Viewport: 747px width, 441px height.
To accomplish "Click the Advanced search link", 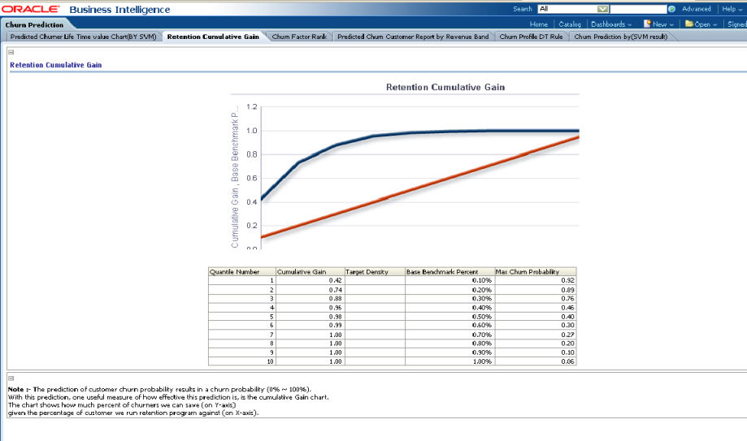I will 696,9.
